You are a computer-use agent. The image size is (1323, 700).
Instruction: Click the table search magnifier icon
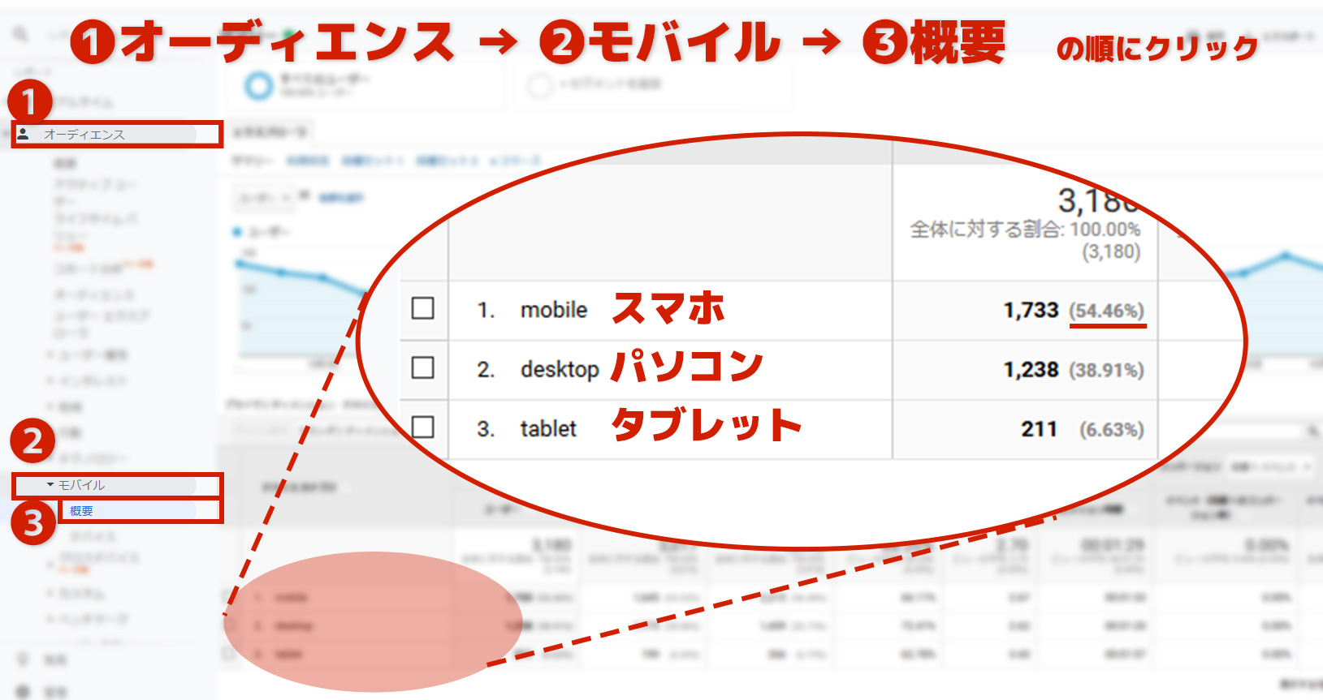point(1312,431)
